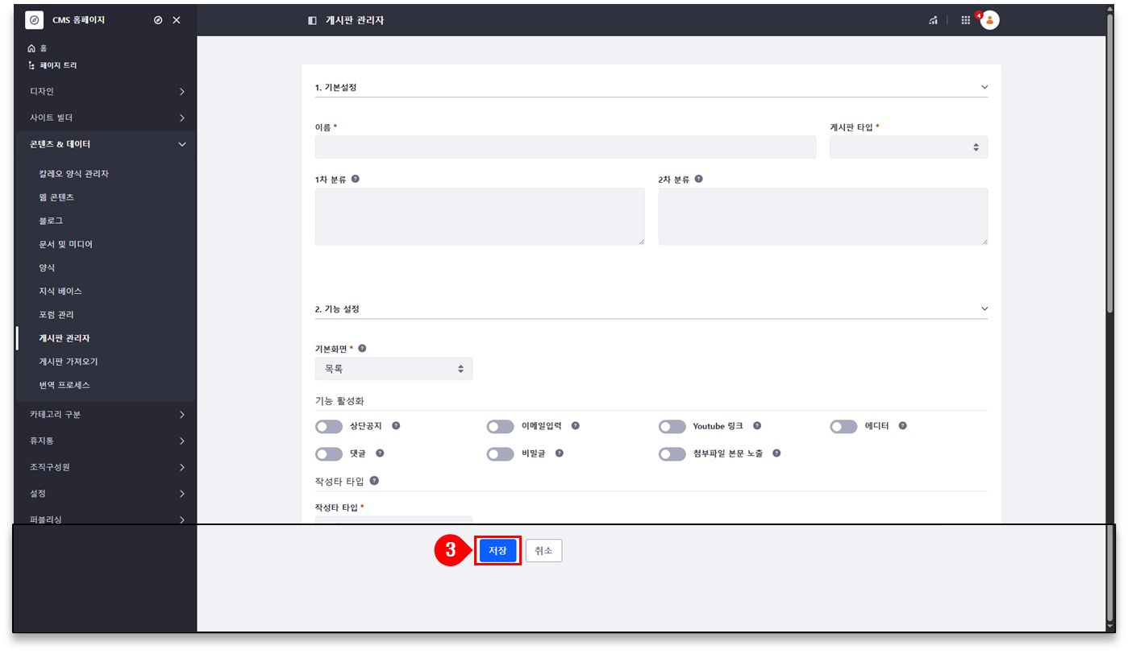The height and width of the screenshot is (654, 1128).
Task: Toggle the 비밀글 switch
Action: (x=500, y=454)
